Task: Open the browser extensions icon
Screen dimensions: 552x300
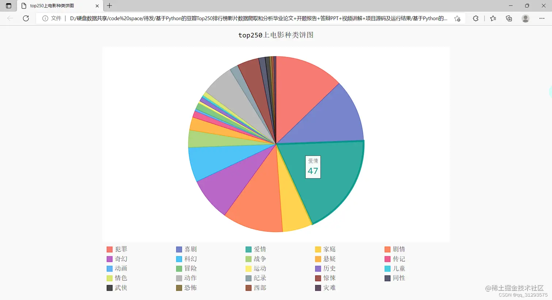Action: [x=475, y=18]
